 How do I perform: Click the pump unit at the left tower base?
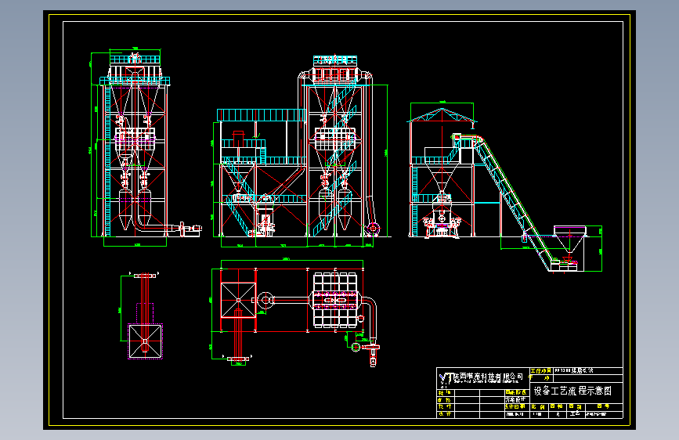(190, 229)
